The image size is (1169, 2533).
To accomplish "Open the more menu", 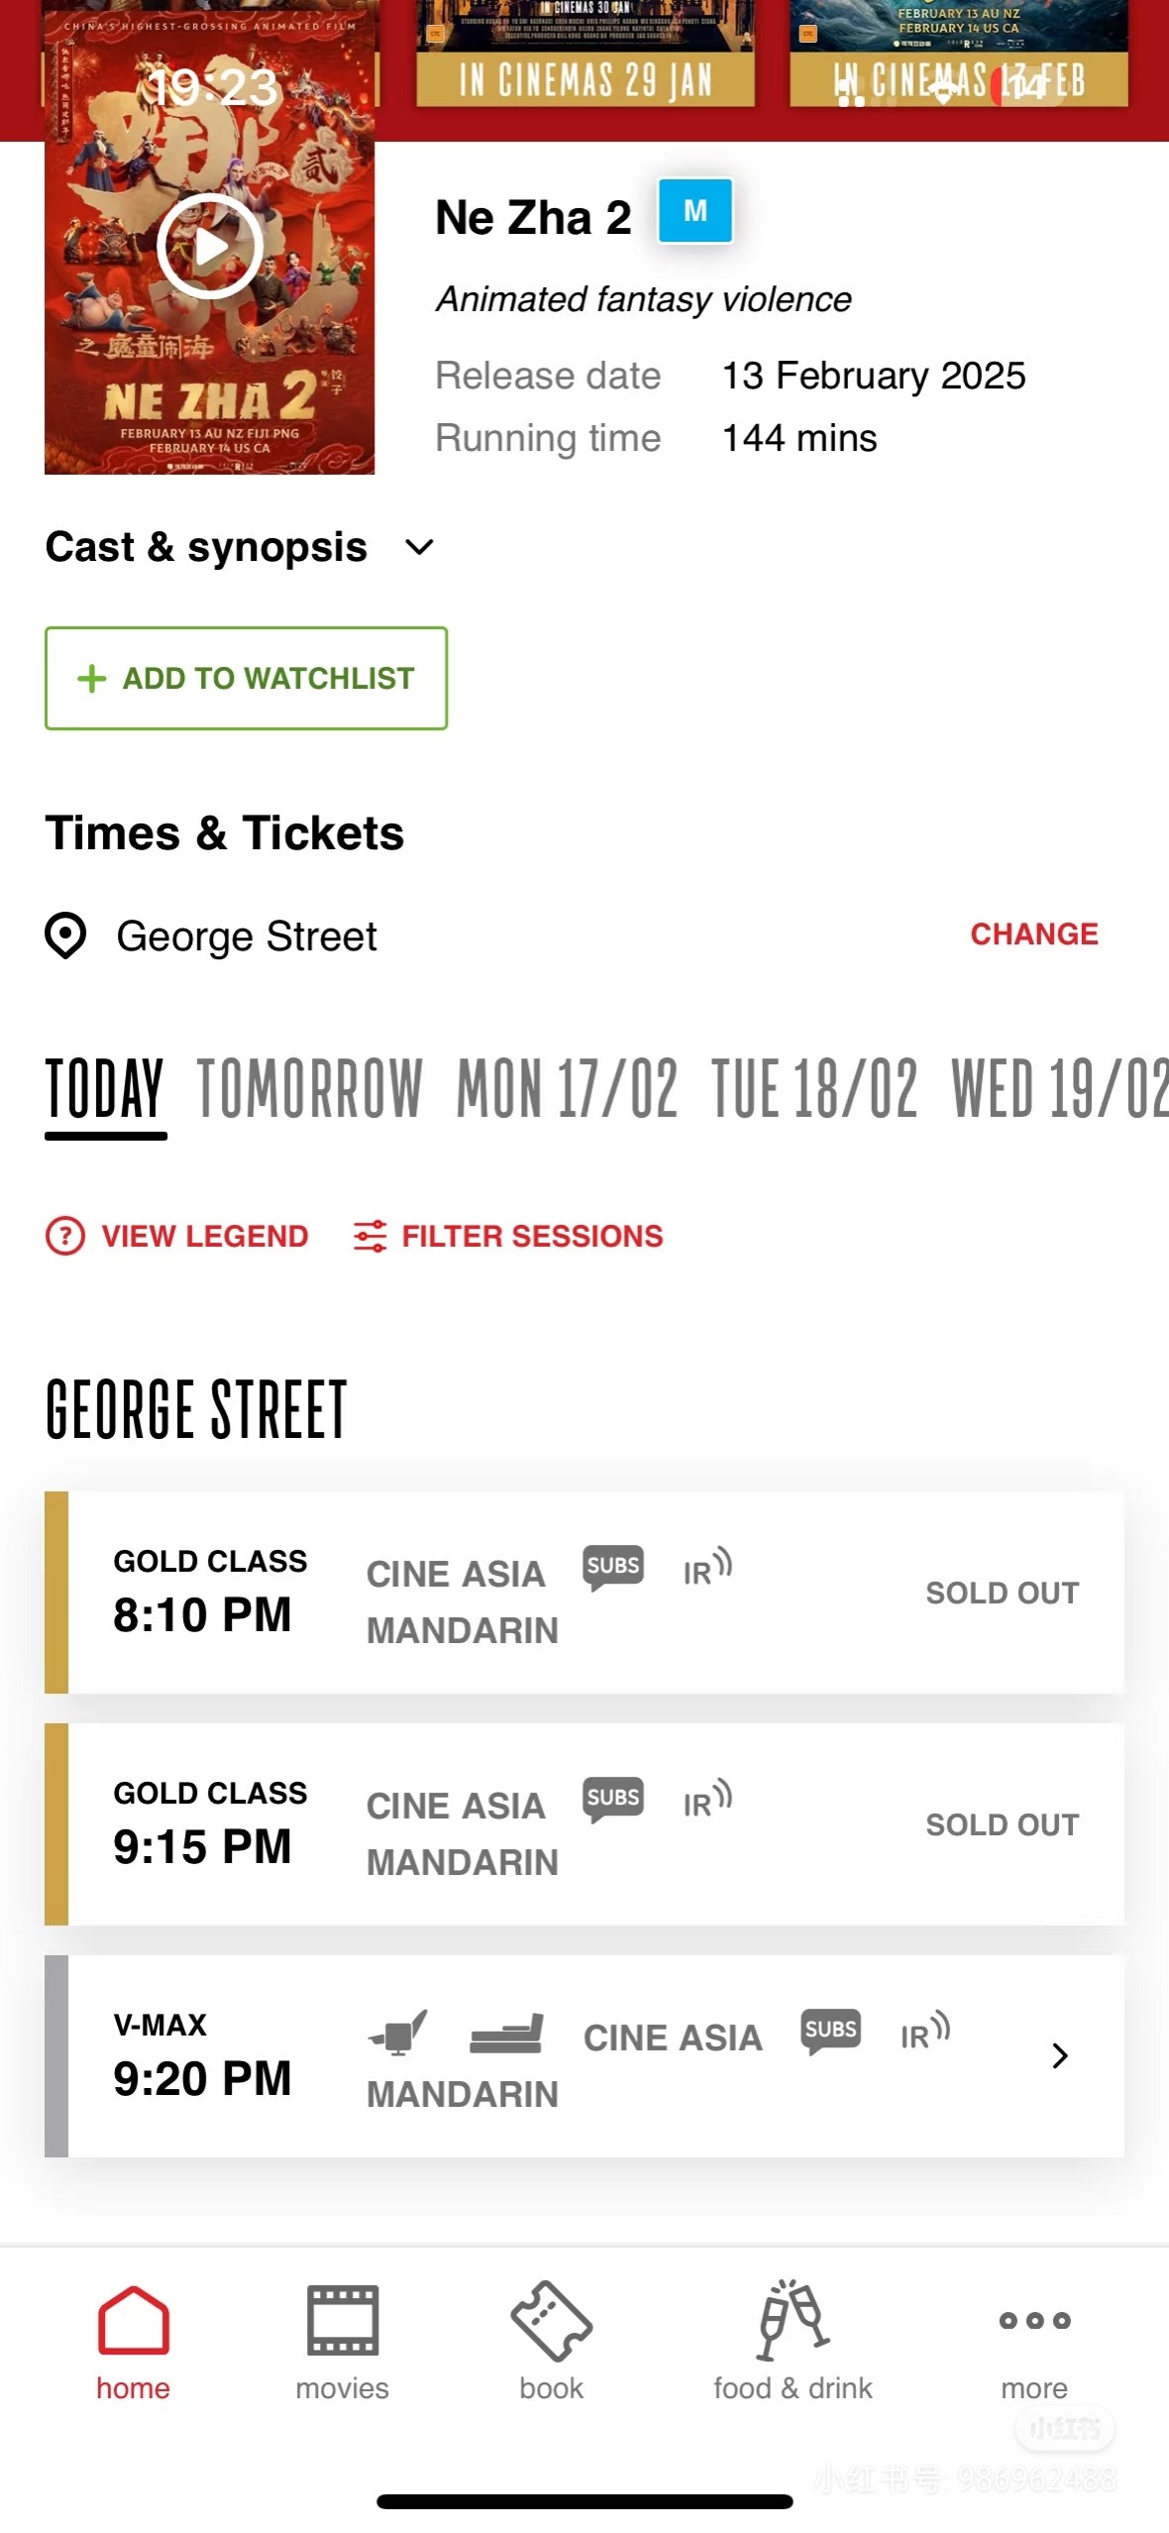I will pyautogui.click(x=1034, y=2343).
